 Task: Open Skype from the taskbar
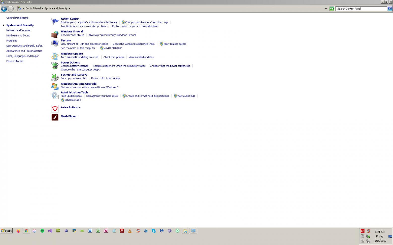154,231
